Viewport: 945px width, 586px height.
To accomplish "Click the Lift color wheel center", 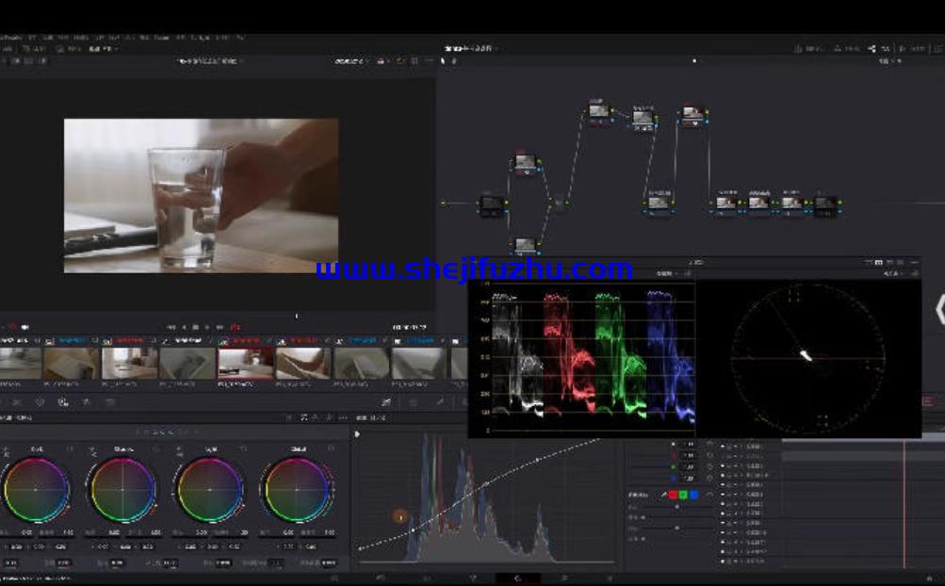I will 36,490.
